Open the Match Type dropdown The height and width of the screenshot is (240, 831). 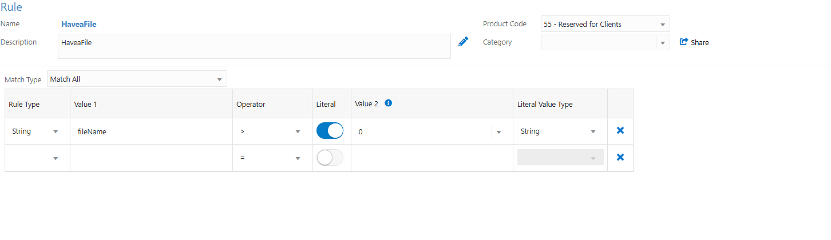(137, 79)
